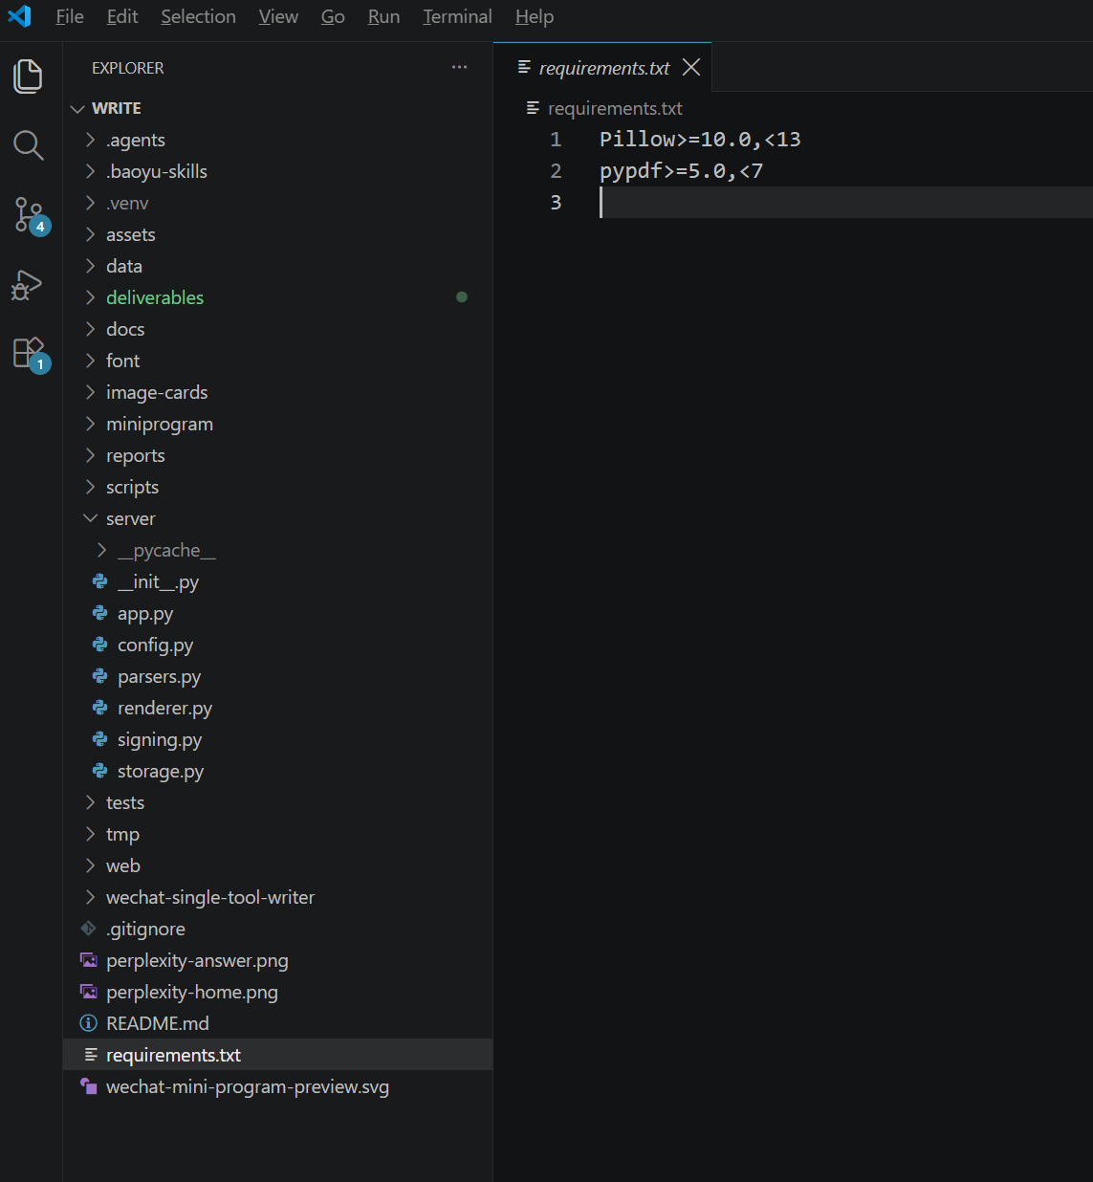Open the Selection menu

[198, 16]
